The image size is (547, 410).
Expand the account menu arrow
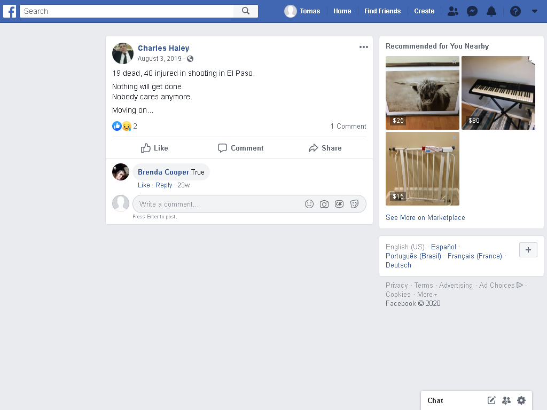[x=534, y=11]
